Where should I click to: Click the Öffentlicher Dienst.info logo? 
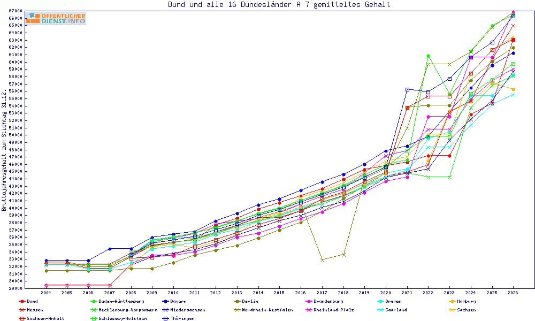pos(56,18)
